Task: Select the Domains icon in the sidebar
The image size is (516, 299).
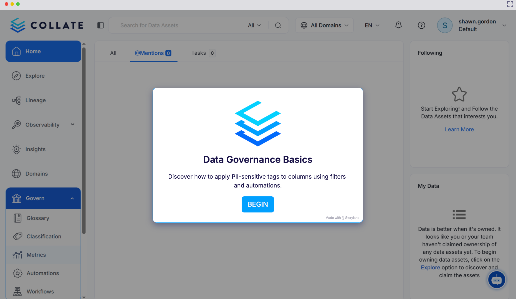Action: coord(17,174)
